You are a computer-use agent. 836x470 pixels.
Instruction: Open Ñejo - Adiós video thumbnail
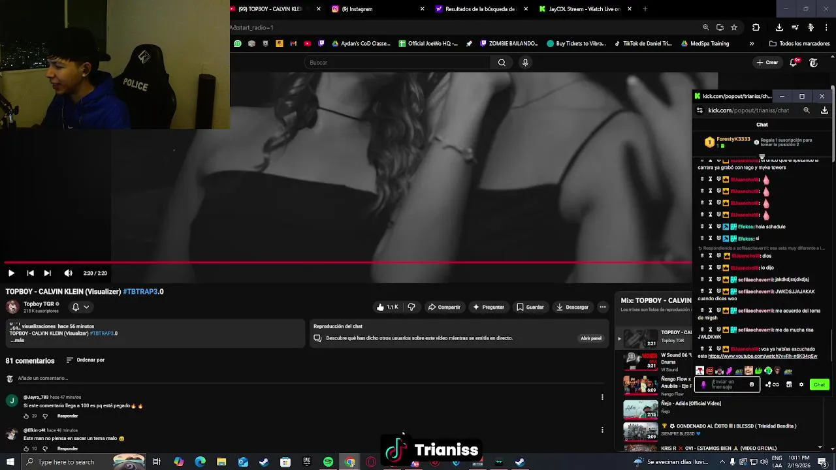(x=641, y=409)
